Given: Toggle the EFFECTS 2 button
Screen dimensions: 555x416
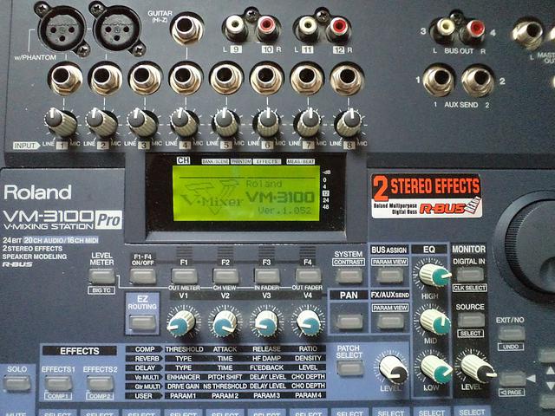Looking at the screenshot, I should pyautogui.click(x=102, y=382).
